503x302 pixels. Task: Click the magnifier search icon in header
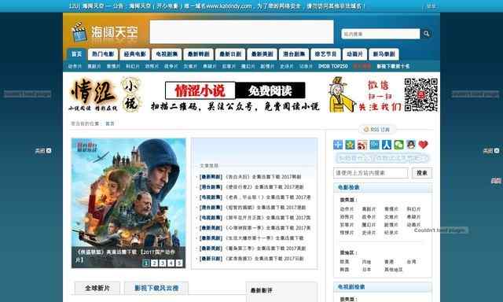(x=426, y=33)
